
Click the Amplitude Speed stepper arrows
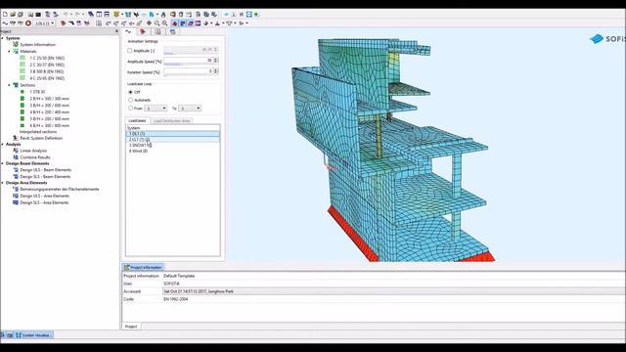(216, 61)
